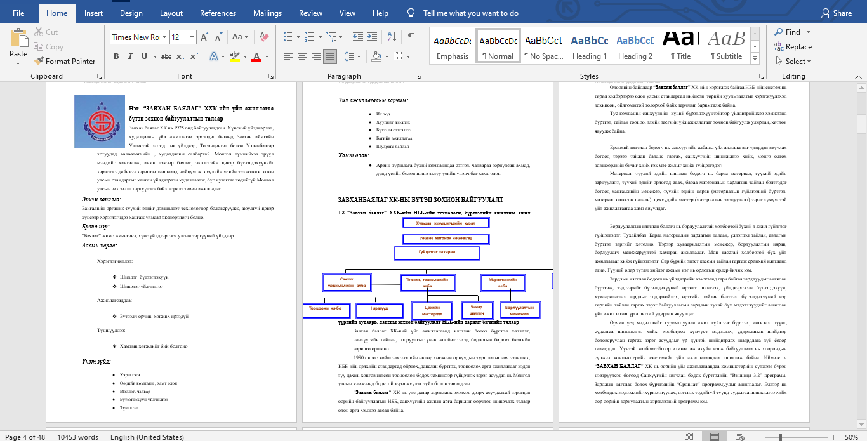Expand font color dropdown arrow
This screenshot has width=867, height=441.
tap(267, 56)
